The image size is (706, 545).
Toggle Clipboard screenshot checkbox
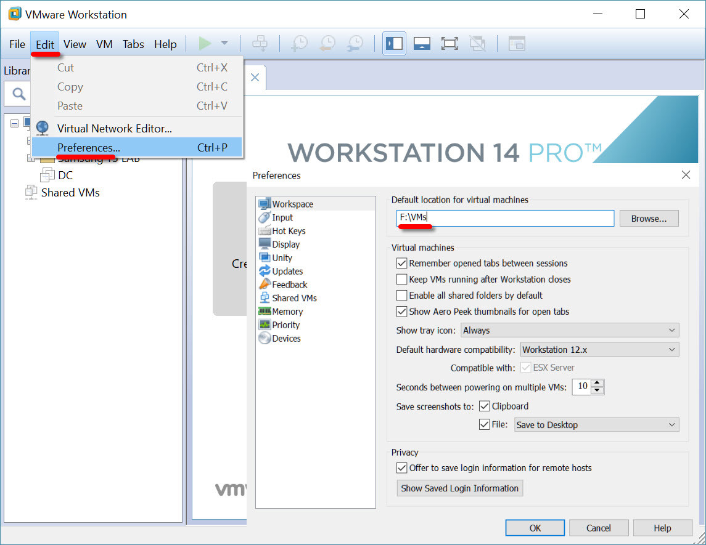pyautogui.click(x=485, y=406)
